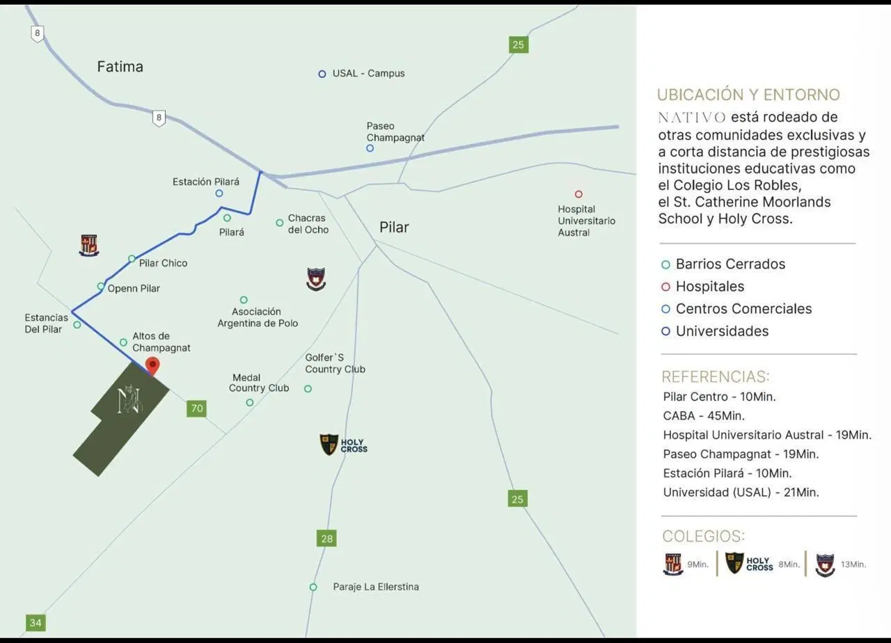Click the Golfer's Country Club circle marker
This screenshot has width=891, height=643.
(308, 389)
